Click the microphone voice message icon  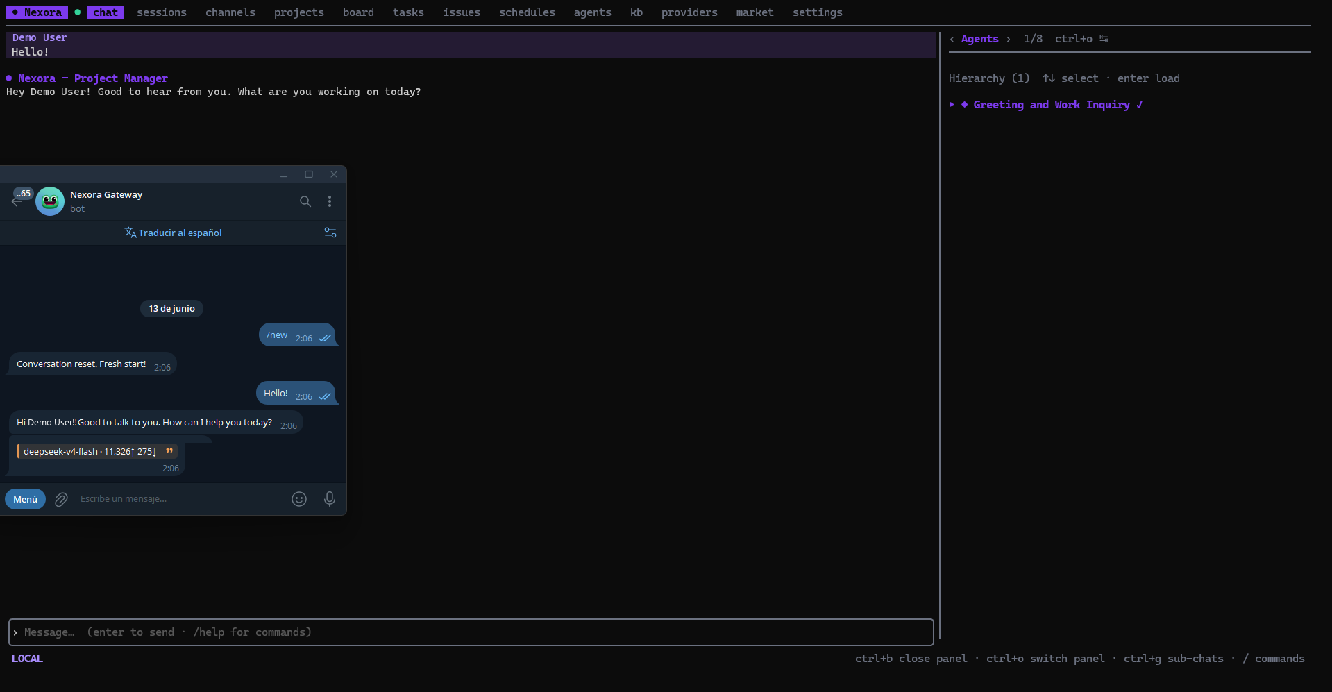click(330, 499)
